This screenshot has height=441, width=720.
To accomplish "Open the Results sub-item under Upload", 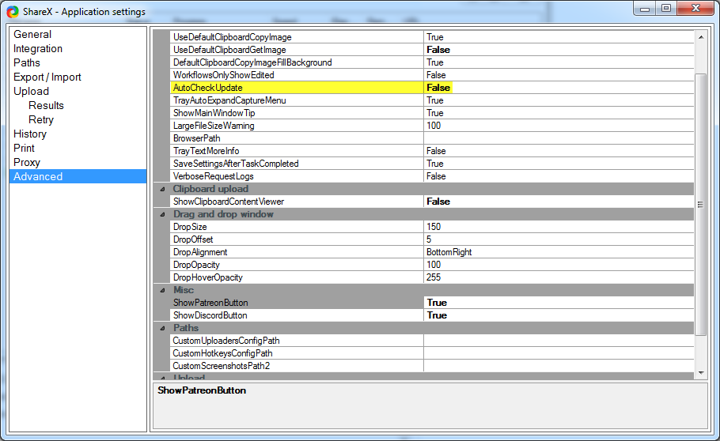I will click(x=46, y=106).
